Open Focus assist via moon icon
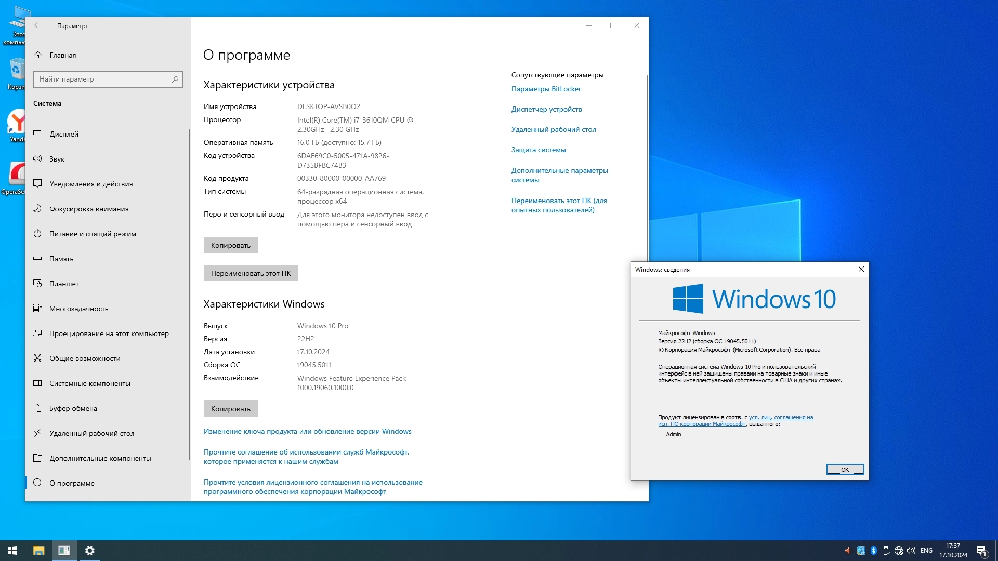The width and height of the screenshot is (998, 561). click(37, 208)
